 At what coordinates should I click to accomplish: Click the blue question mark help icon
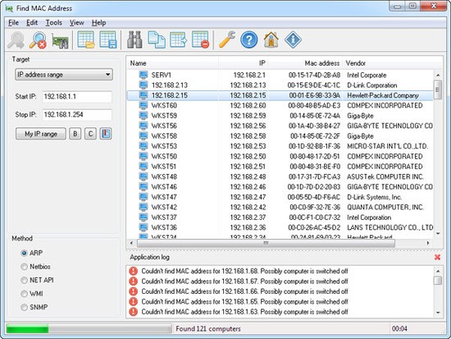click(x=249, y=39)
